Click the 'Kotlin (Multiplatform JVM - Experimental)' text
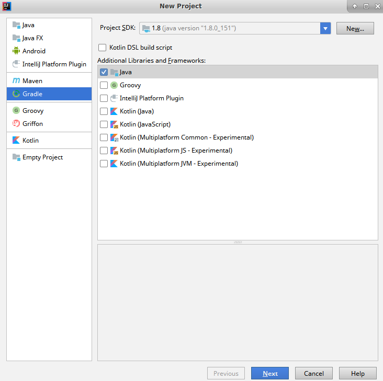The image size is (383, 381). [x=179, y=164]
